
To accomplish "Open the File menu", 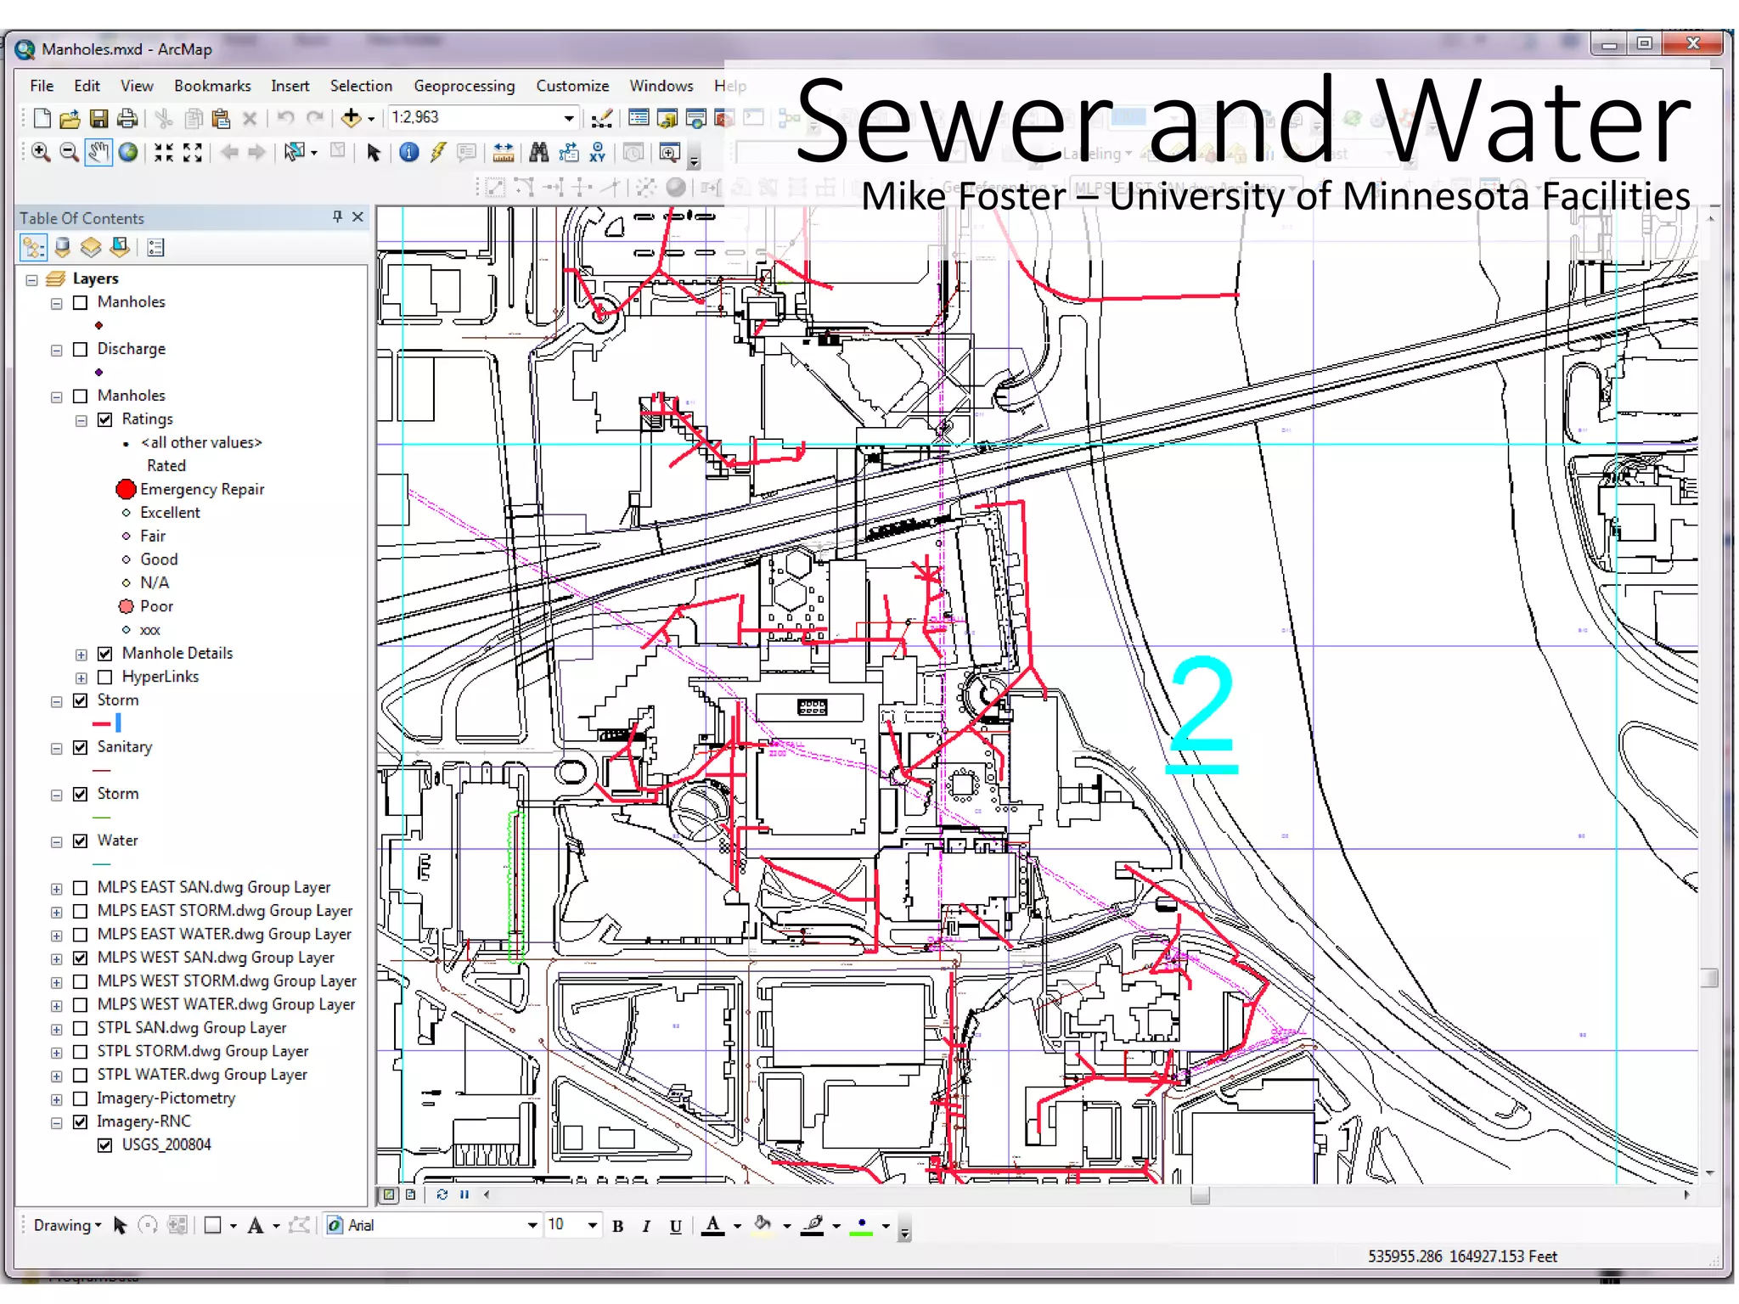I will coord(42,86).
